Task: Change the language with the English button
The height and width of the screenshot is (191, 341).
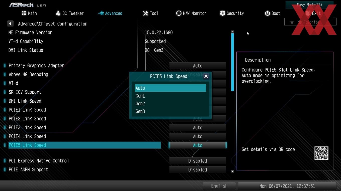Action: click(219, 186)
